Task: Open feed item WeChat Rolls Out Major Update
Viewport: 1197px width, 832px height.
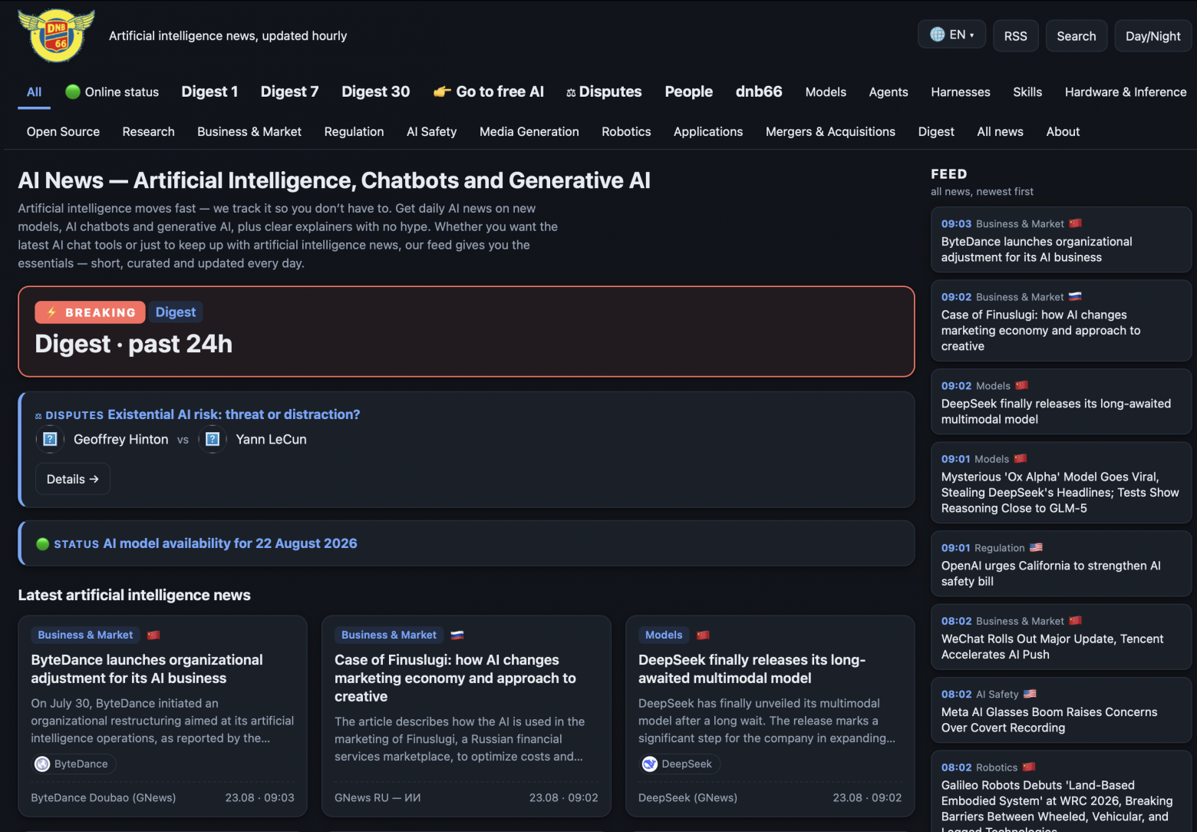Action: coord(1061,637)
